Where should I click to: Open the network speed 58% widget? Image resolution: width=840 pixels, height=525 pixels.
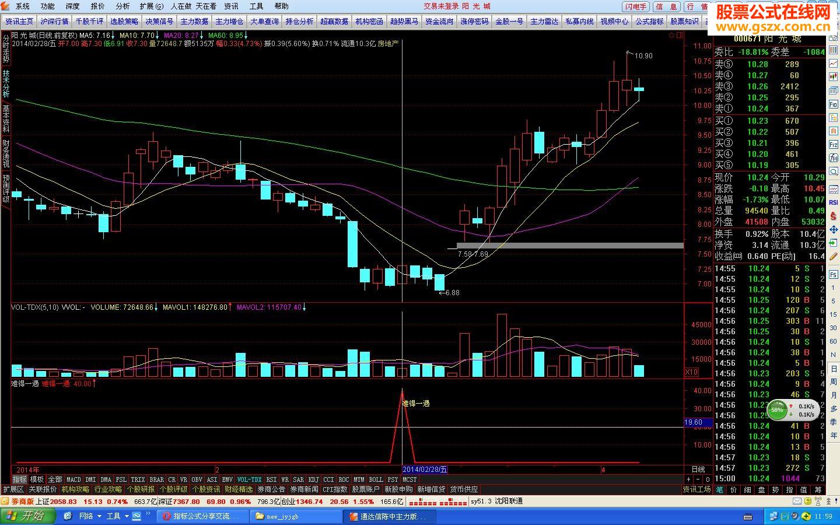pyautogui.click(x=793, y=410)
